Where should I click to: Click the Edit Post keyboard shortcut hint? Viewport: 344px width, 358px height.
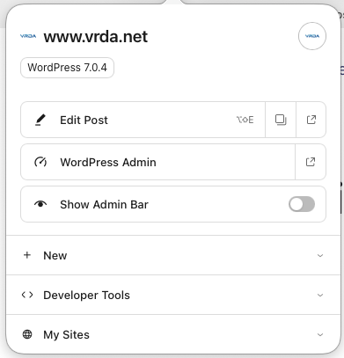(245, 120)
